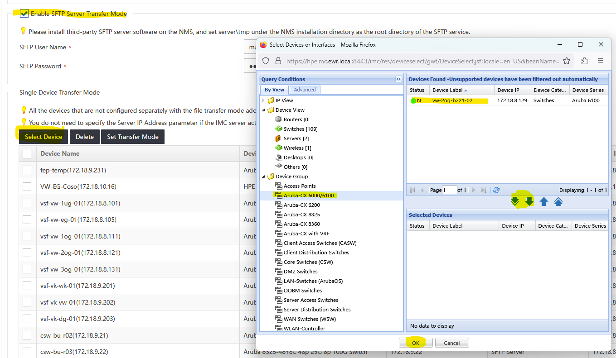Click the Set Transfer Mode button

[x=133, y=137]
